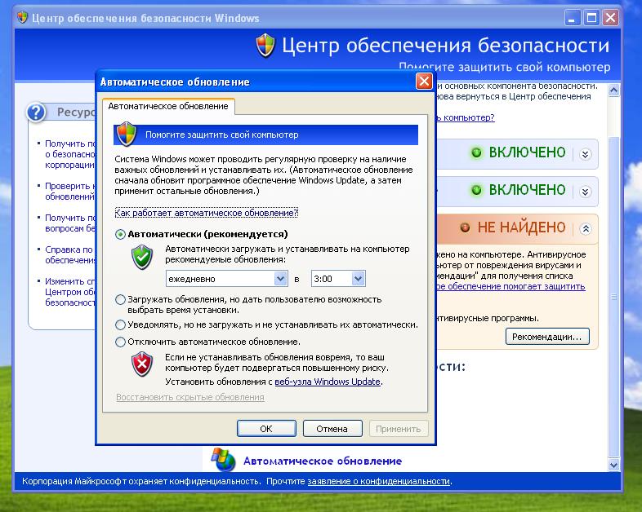
Task: Click green status light of first ВКЛЮЧЕНО
Action: click(x=476, y=152)
